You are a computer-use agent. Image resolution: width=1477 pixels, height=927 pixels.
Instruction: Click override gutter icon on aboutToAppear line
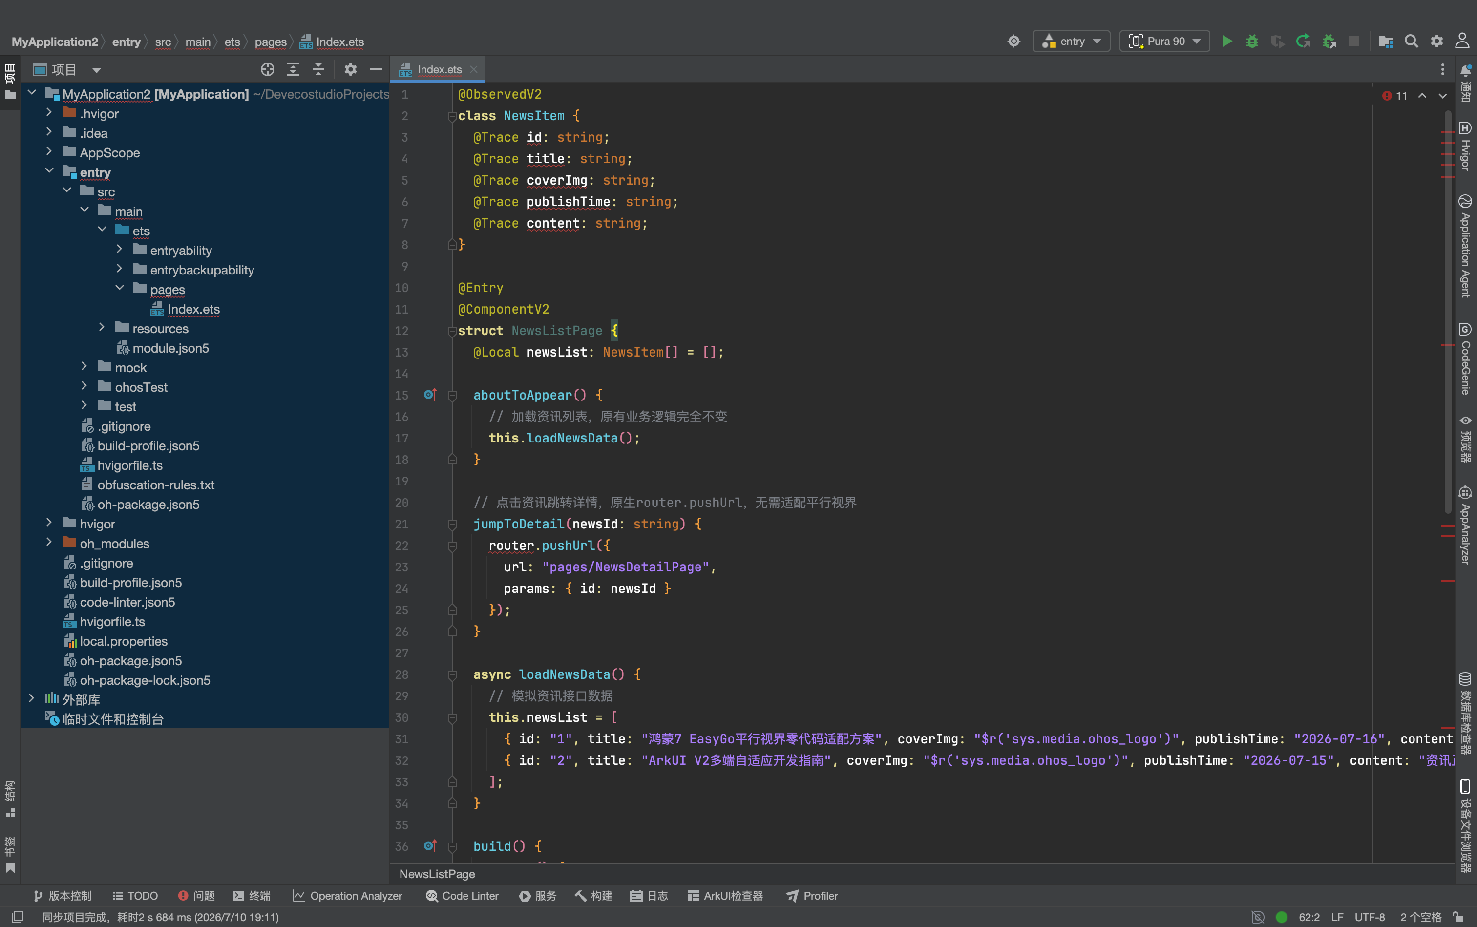[430, 395]
